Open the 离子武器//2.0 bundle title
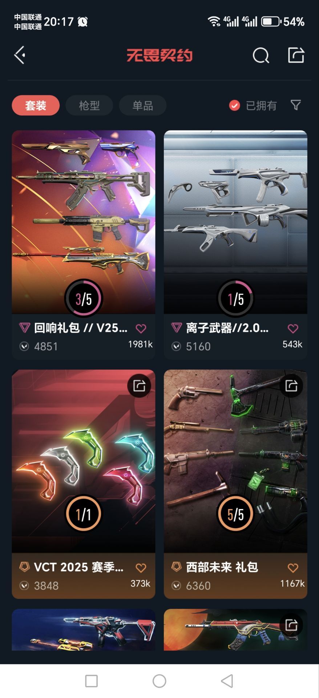The width and height of the screenshot is (319, 698). [227, 328]
